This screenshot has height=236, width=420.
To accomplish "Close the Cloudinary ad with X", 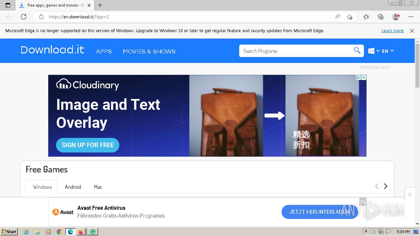I will coord(364,78).
